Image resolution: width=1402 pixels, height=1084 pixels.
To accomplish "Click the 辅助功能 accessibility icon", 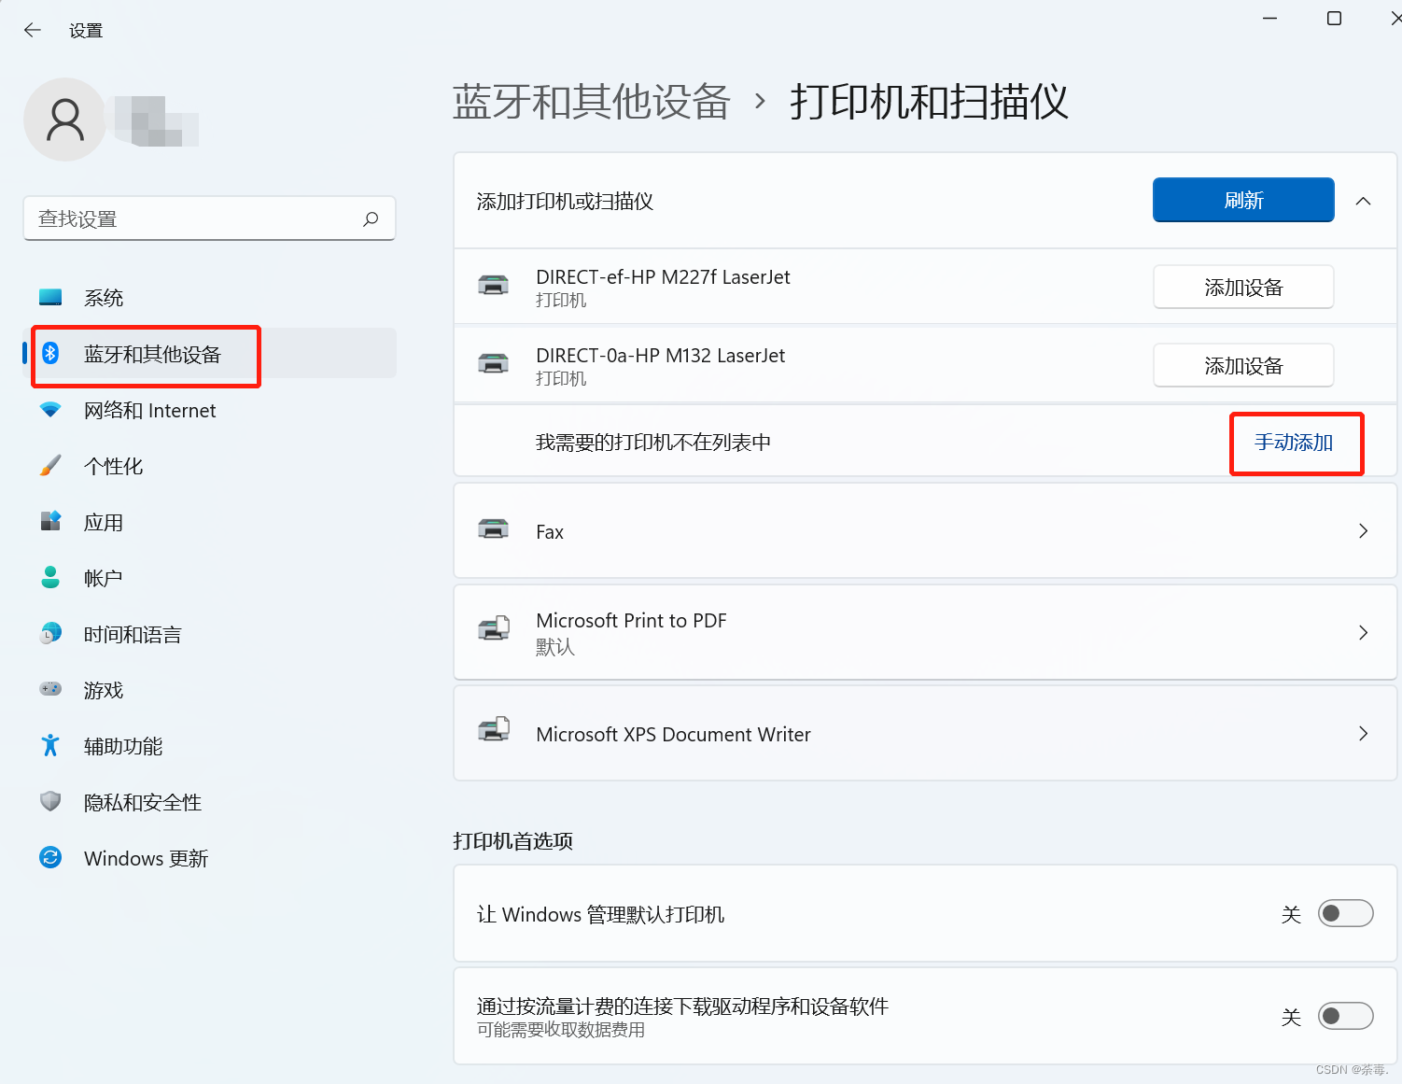I will [x=50, y=745].
